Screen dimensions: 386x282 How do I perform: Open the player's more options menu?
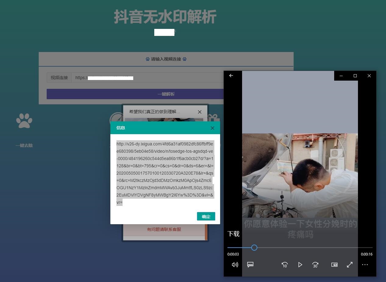[365, 265]
